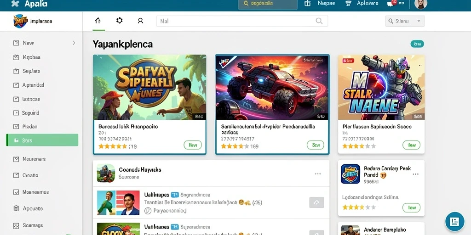Select New in the sidebar
Image resolution: width=471 pixels, height=235 pixels.
click(28, 43)
